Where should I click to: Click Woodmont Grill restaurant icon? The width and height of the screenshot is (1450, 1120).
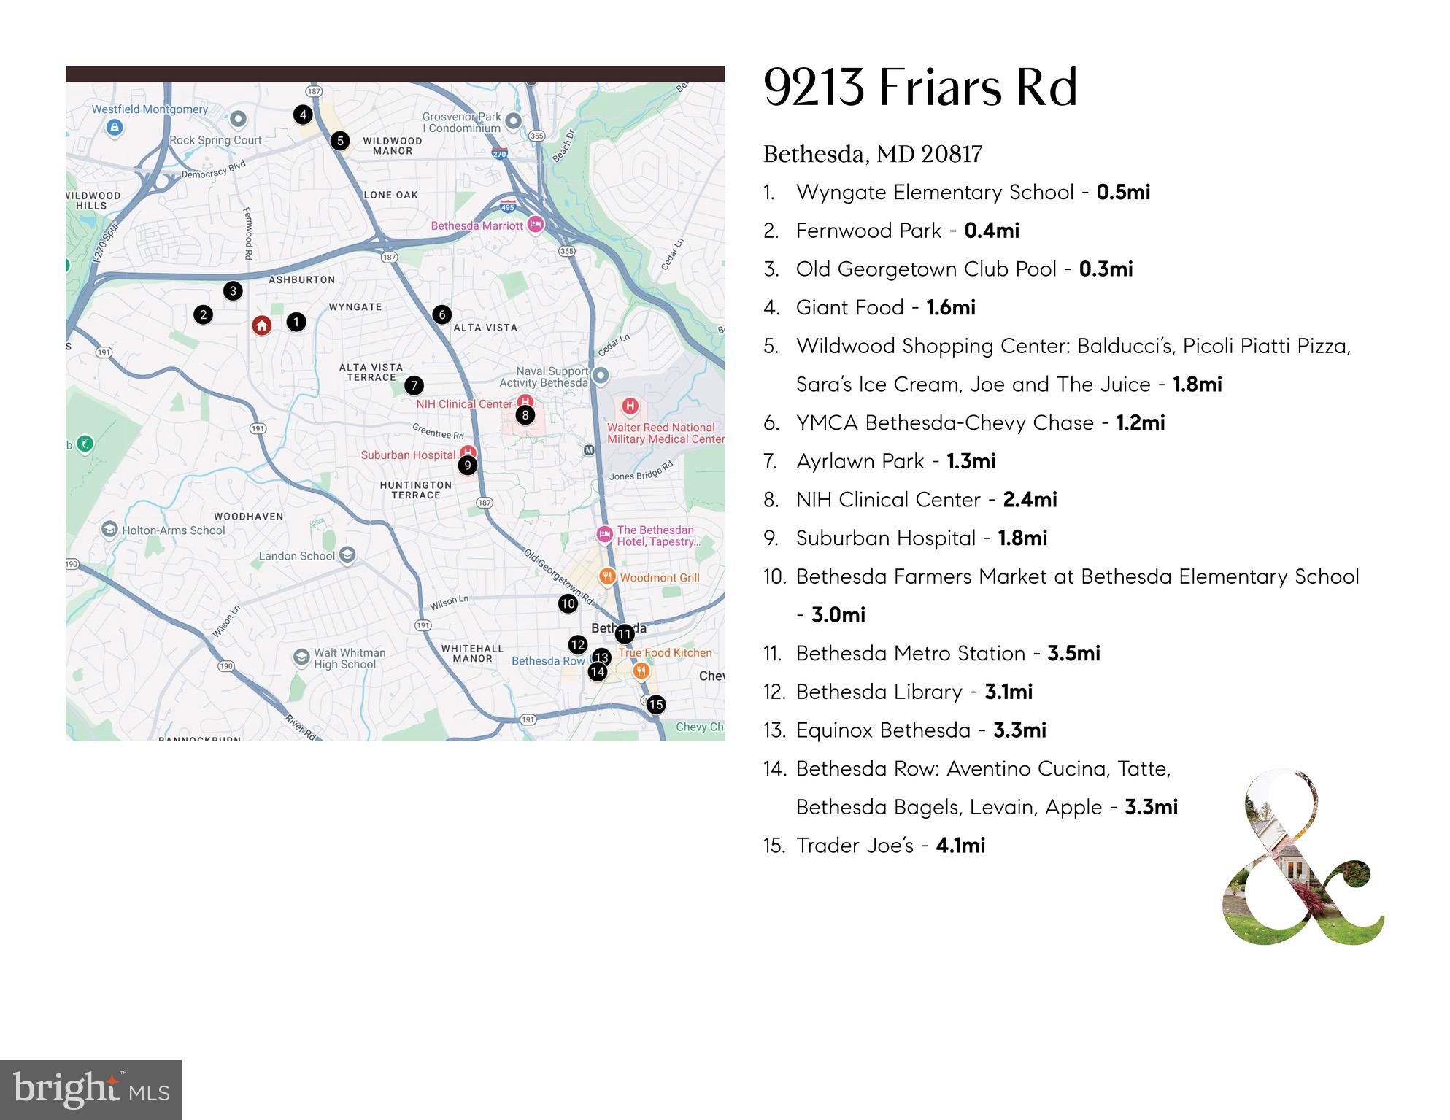pyautogui.click(x=607, y=576)
